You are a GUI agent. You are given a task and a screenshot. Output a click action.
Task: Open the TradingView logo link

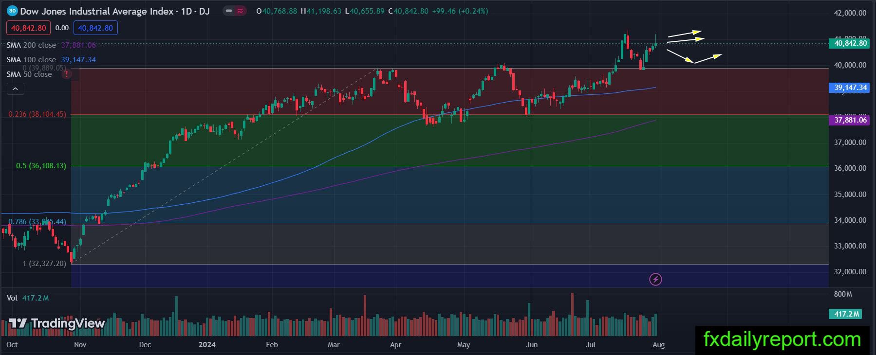(x=56, y=323)
